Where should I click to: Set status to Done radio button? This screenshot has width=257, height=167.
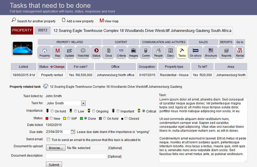(85, 118)
